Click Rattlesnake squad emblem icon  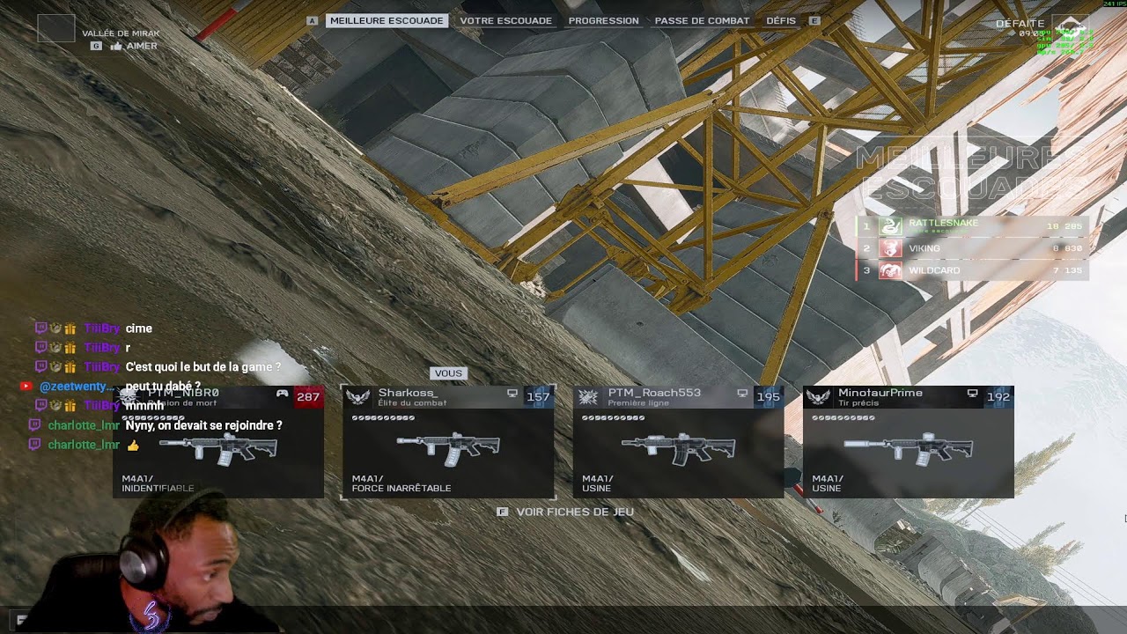(x=890, y=226)
